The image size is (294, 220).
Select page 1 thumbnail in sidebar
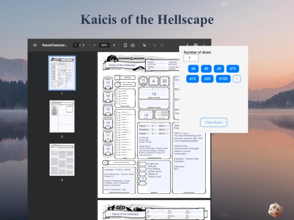pyautogui.click(x=62, y=73)
